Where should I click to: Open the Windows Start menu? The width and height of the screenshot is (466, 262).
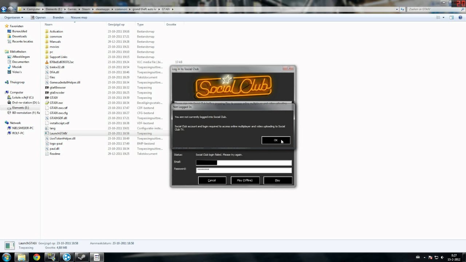click(6, 257)
